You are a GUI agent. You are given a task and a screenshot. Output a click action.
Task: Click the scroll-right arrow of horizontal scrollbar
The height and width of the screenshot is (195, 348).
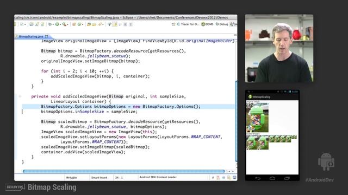click(x=233, y=171)
